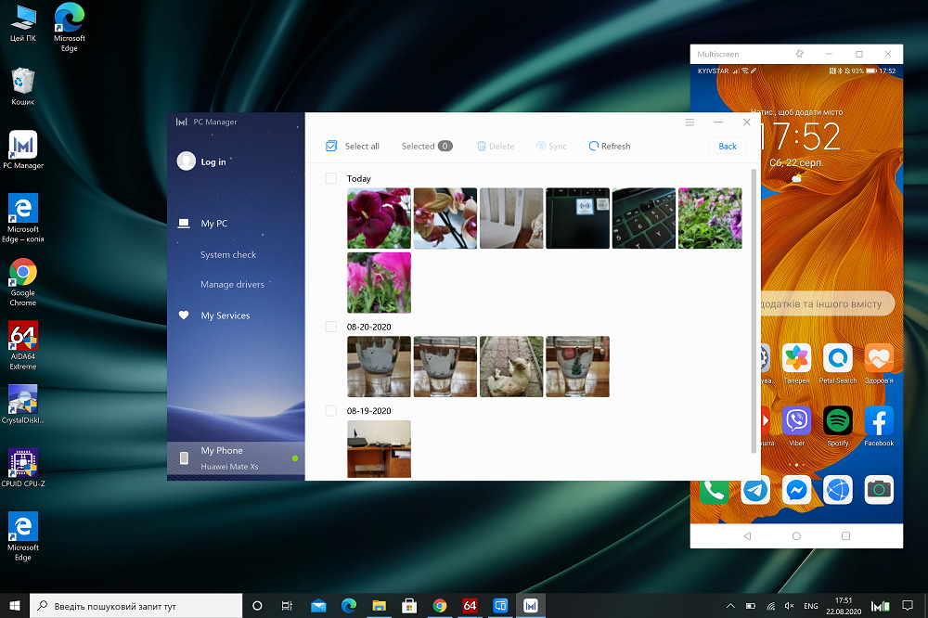Check the 08-19-2020 group checkbox

click(331, 410)
